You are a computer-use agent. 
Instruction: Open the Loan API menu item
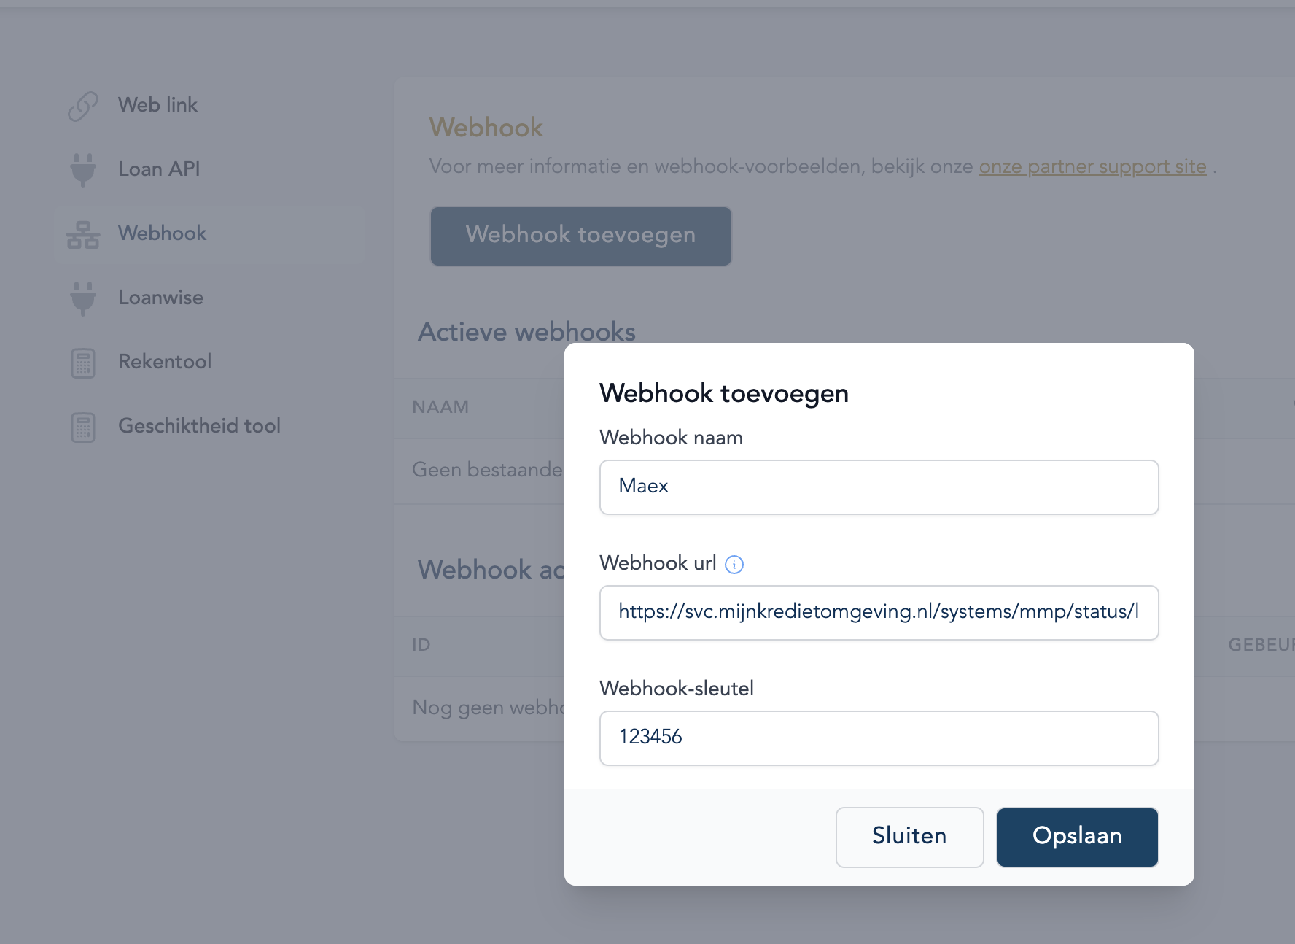pyautogui.click(x=159, y=169)
